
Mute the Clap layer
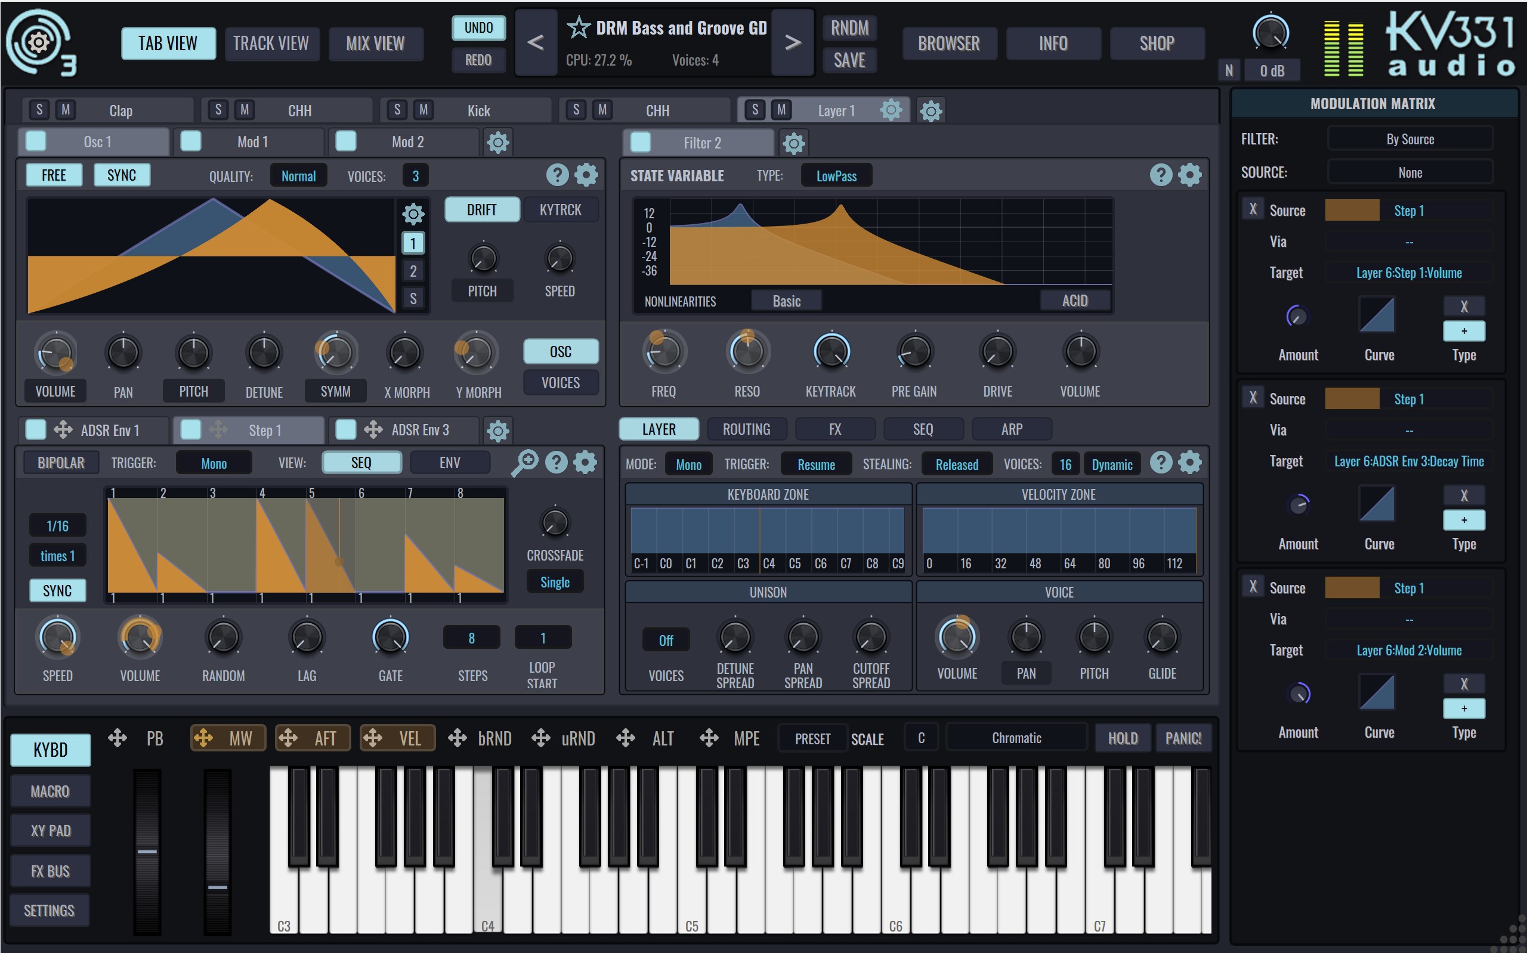65,110
